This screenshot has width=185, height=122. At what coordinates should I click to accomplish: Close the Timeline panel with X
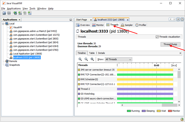point(180,53)
